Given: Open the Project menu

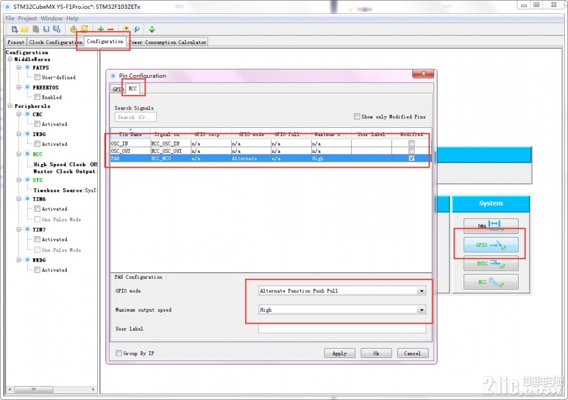Looking at the screenshot, I should (27, 18).
